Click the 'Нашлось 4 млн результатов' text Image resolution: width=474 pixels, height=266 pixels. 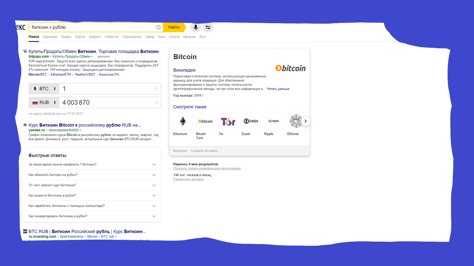pos(196,164)
